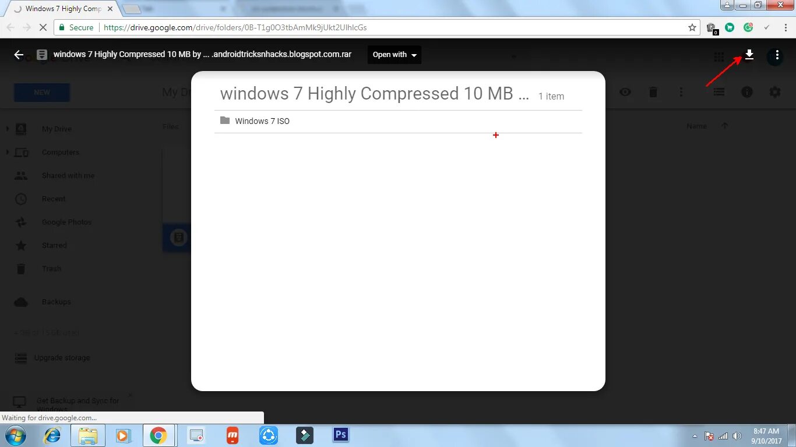Open Starred items in the sidebar
The height and width of the screenshot is (447, 796).
(x=54, y=246)
